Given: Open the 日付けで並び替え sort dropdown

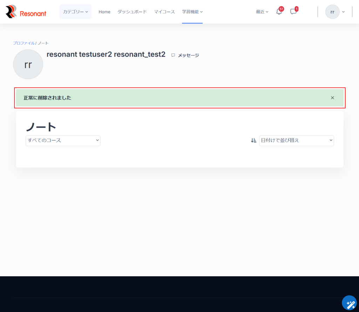Looking at the screenshot, I should tap(296, 141).
